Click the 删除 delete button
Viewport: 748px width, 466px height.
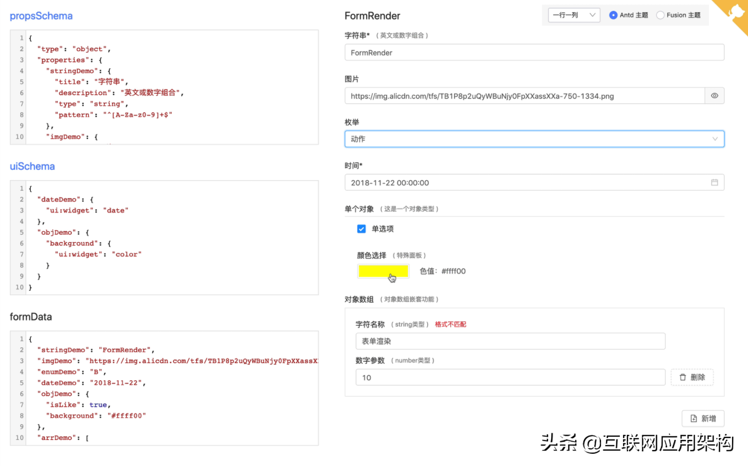pos(692,377)
